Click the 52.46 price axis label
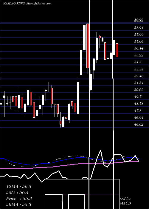 tap(139, 76)
